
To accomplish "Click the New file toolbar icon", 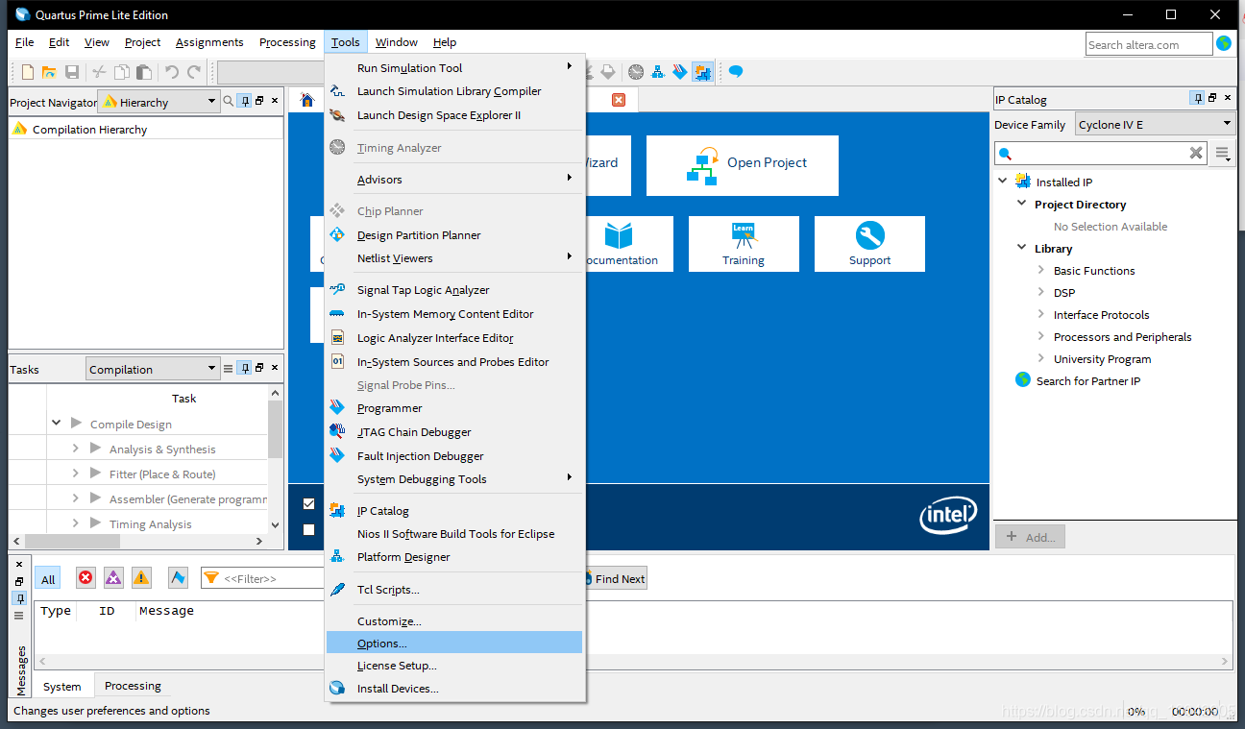I will (28, 72).
